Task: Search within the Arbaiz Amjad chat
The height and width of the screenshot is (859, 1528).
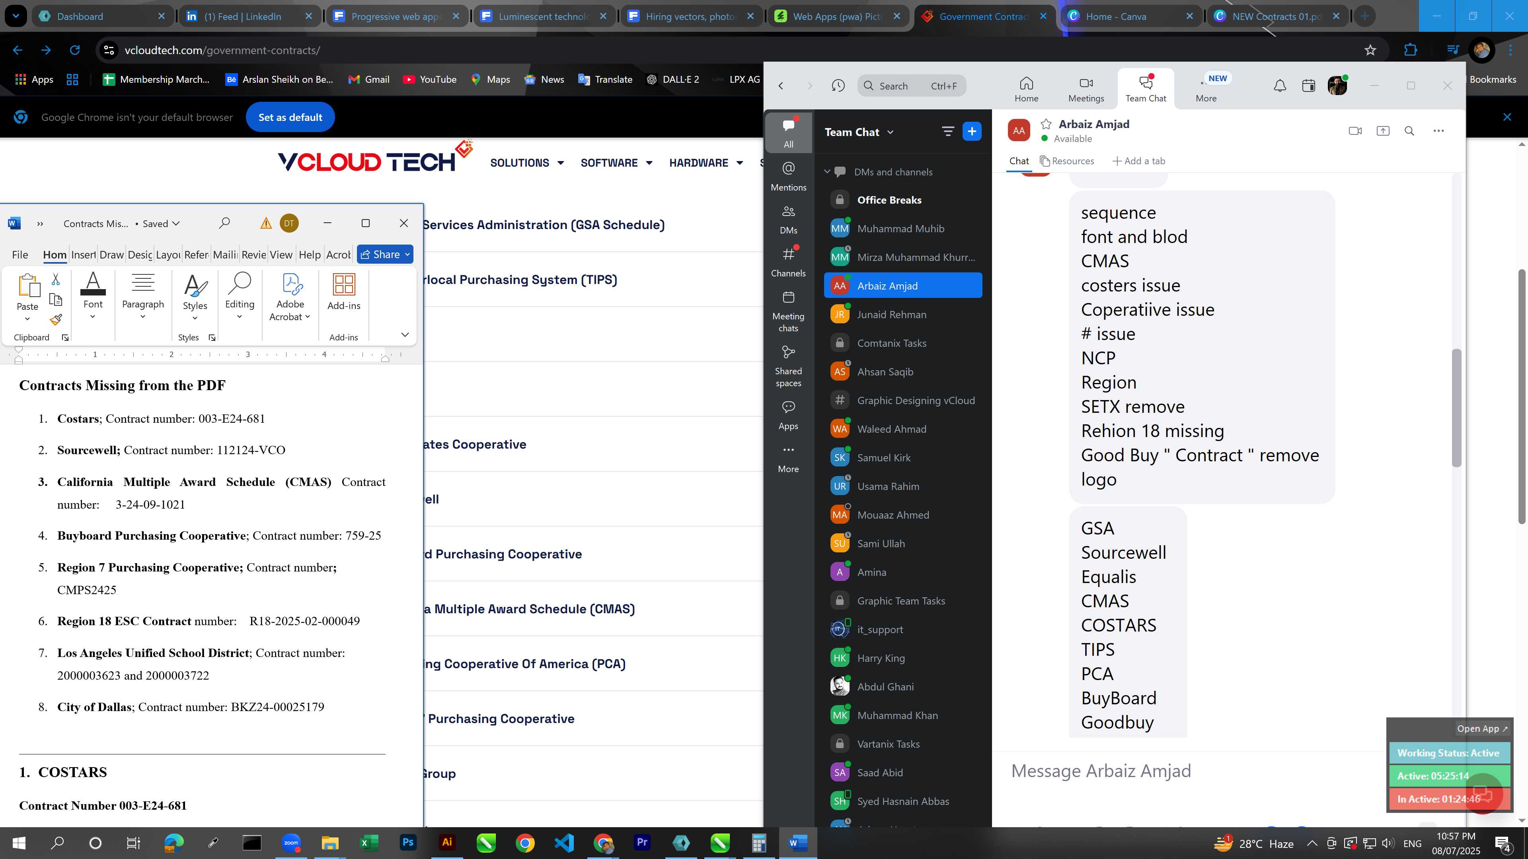Action: (x=1409, y=130)
